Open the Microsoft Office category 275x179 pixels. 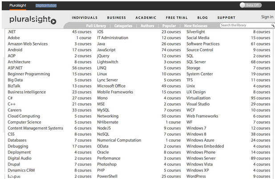click(x=111, y=86)
